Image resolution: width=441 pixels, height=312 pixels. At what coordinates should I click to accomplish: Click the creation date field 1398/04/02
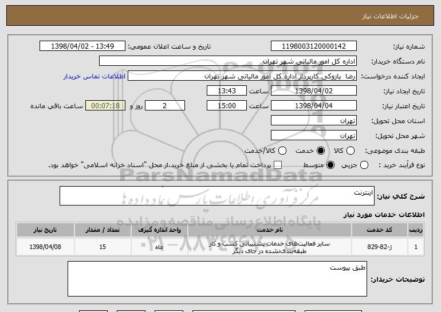pyautogui.click(x=314, y=91)
